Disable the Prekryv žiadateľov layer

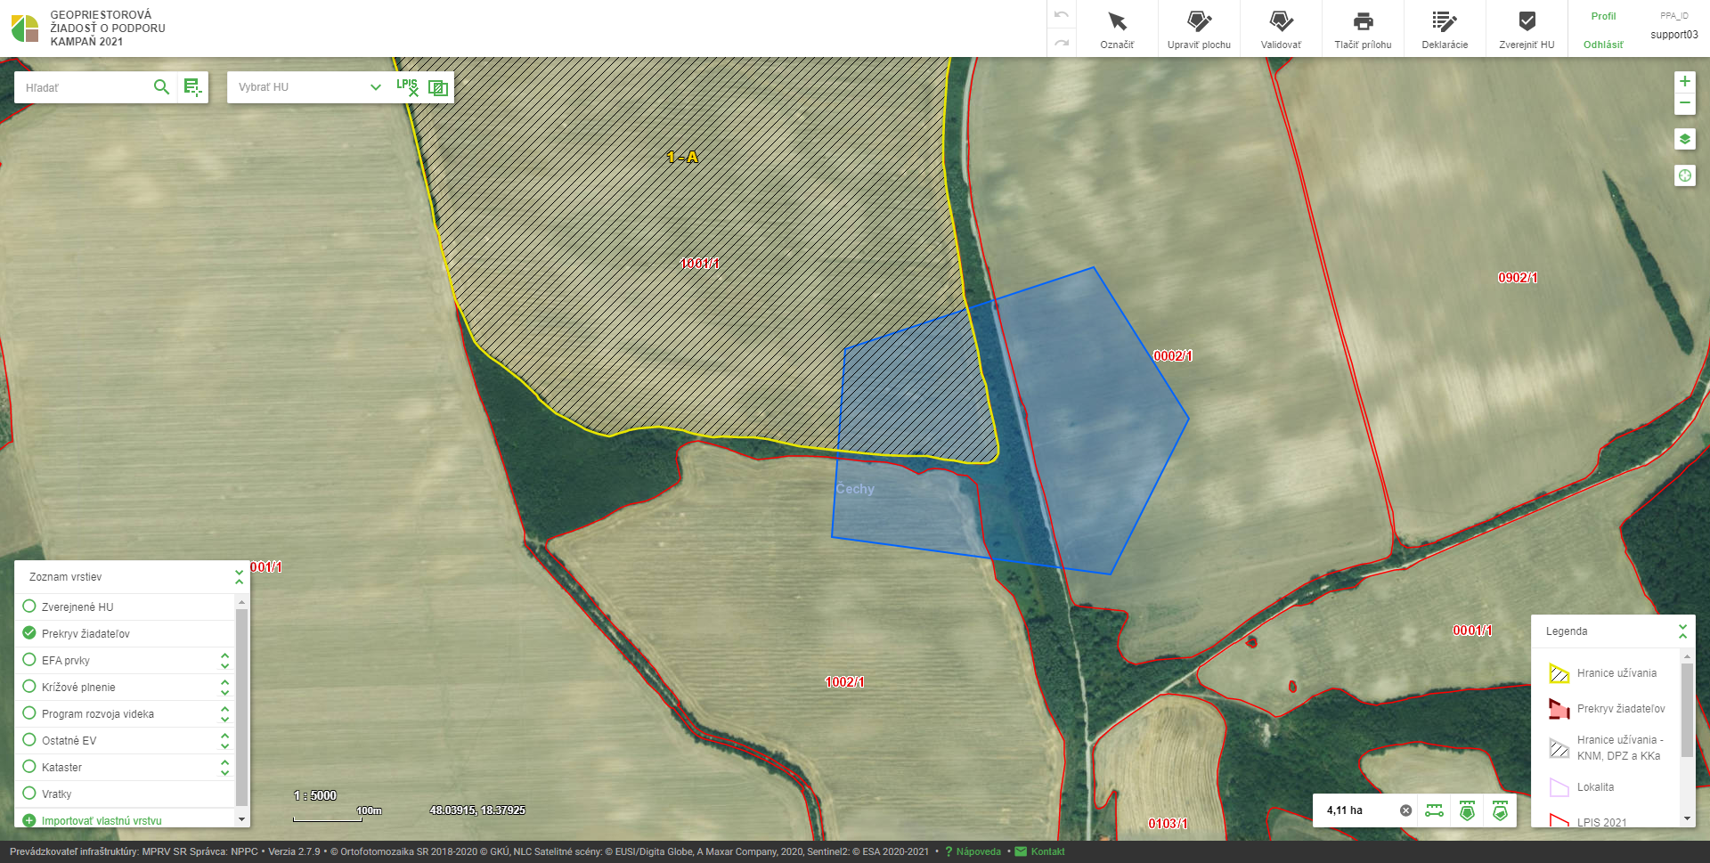29,633
